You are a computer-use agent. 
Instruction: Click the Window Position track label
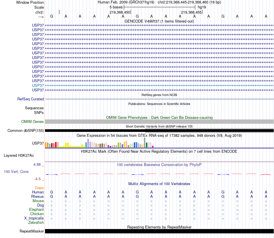30,2
